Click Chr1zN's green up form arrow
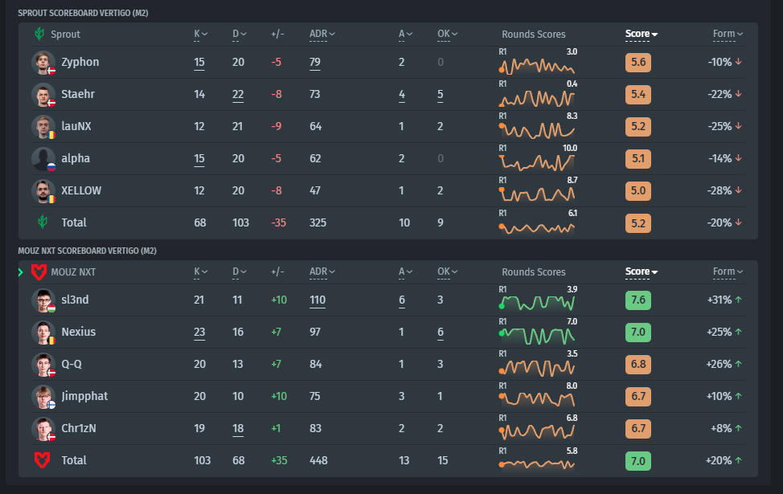783x494 pixels. (x=739, y=428)
